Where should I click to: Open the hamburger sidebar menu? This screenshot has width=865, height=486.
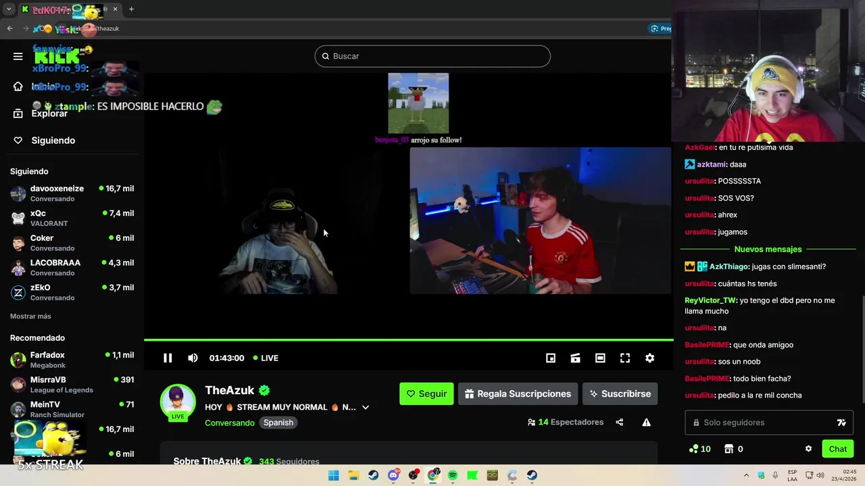[18, 57]
